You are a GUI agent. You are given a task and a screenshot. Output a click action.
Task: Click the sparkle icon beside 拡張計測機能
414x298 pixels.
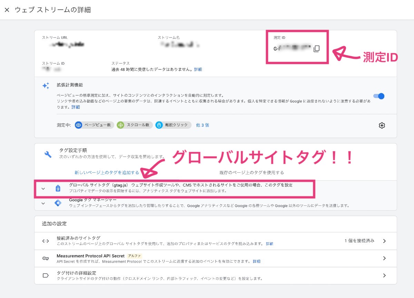coord(46,86)
